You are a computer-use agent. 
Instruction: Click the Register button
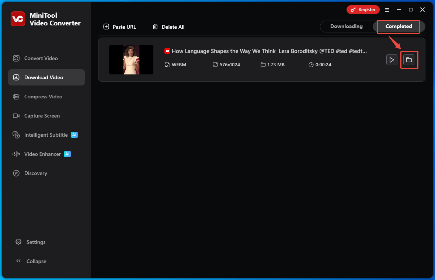tap(363, 10)
